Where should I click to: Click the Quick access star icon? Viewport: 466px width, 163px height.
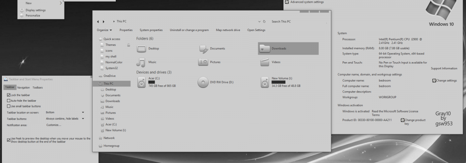click(101, 39)
